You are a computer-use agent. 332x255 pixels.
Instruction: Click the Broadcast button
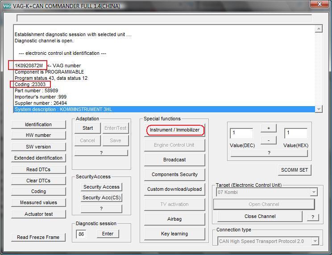174,160
